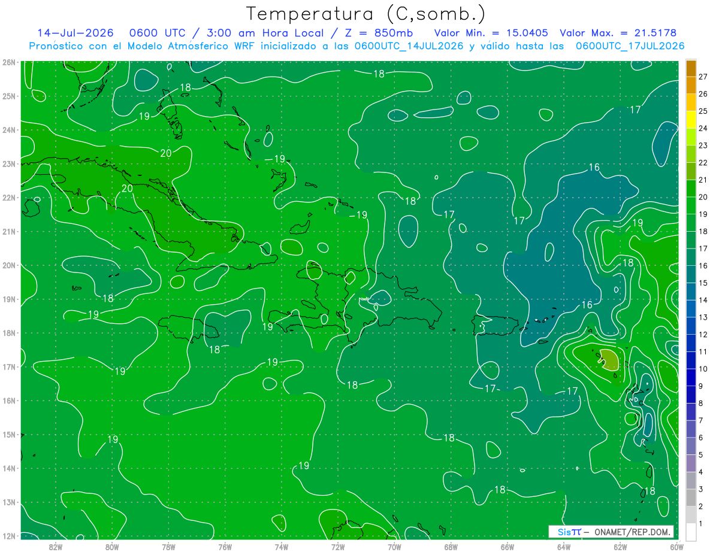The image size is (719, 555).
Task: Click the color scale value '21'
Action: click(x=703, y=180)
